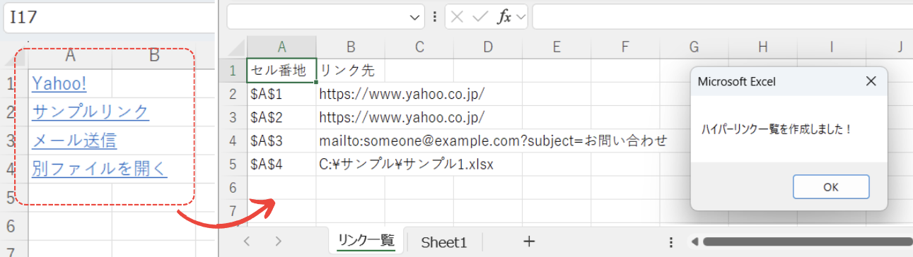The width and height of the screenshot is (913, 257).
Task: Go to next sheet using right arrow
Action: tap(279, 241)
